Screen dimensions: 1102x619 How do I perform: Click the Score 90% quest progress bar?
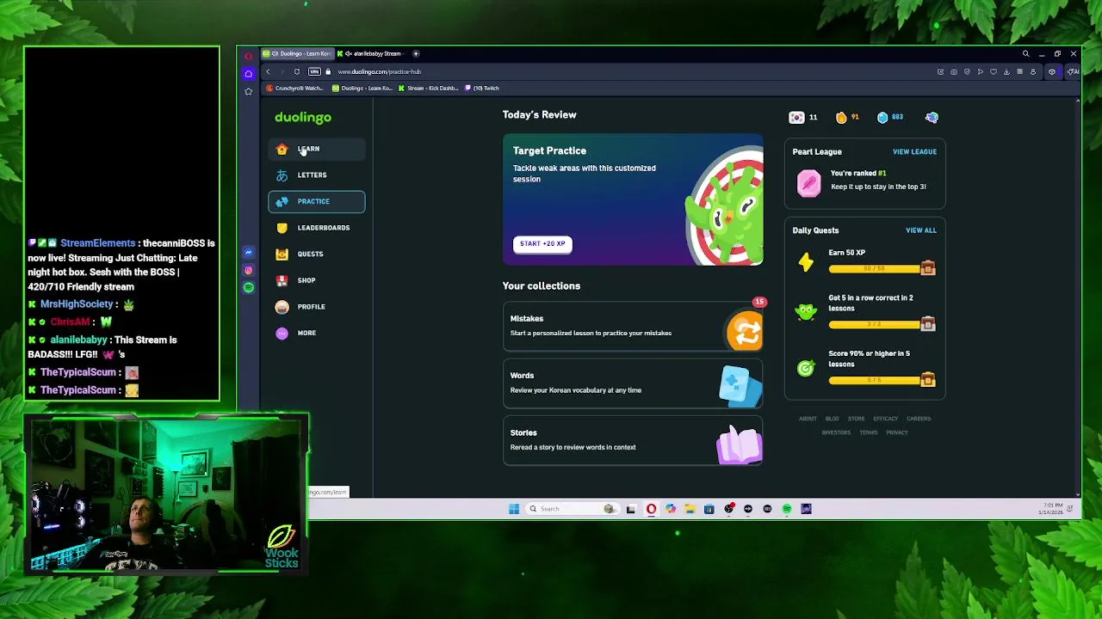click(x=874, y=380)
